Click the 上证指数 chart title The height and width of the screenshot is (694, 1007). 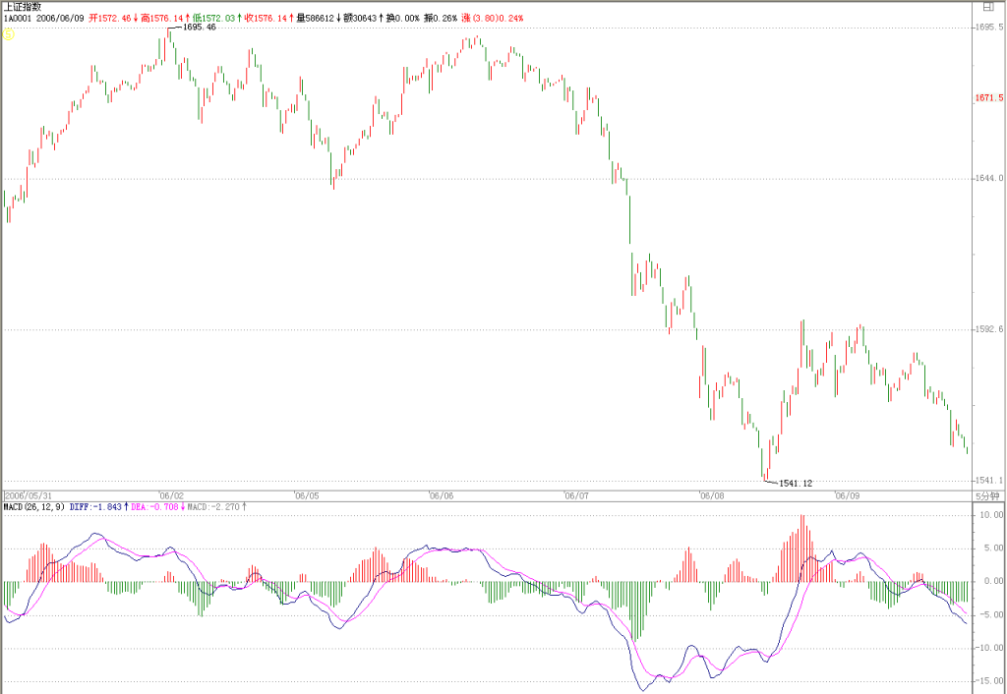click(x=23, y=7)
